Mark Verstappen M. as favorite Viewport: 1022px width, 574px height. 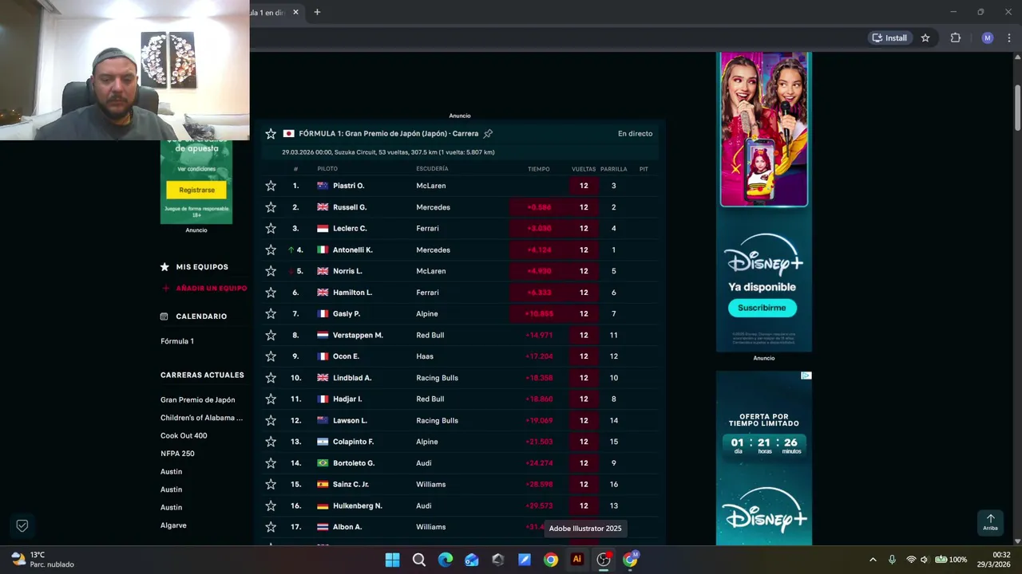click(271, 335)
